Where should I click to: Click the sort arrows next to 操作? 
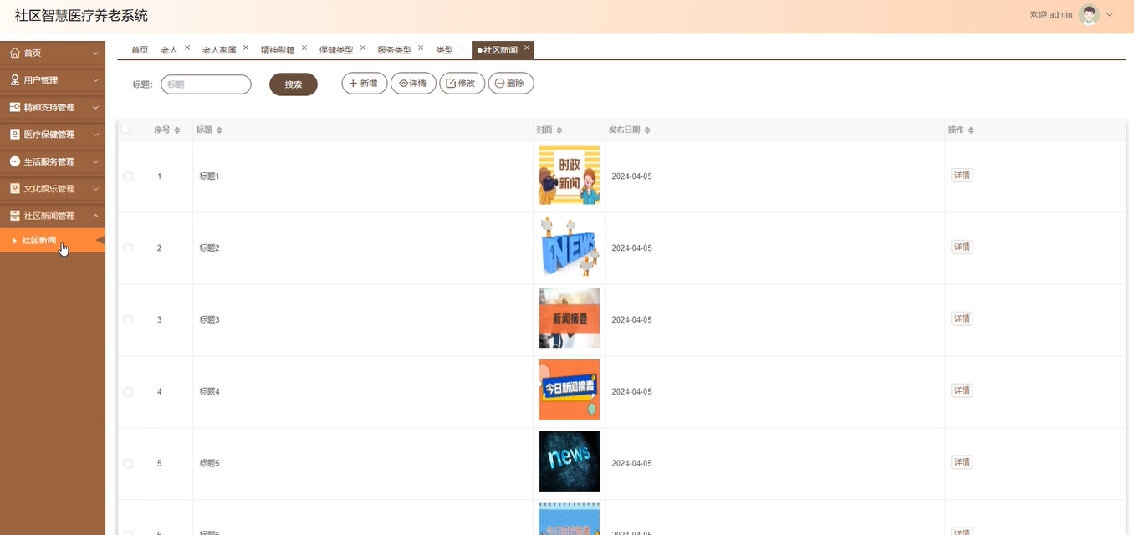[x=971, y=130]
